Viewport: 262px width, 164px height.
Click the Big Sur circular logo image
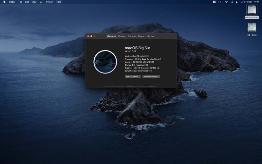(x=105, y=62)
